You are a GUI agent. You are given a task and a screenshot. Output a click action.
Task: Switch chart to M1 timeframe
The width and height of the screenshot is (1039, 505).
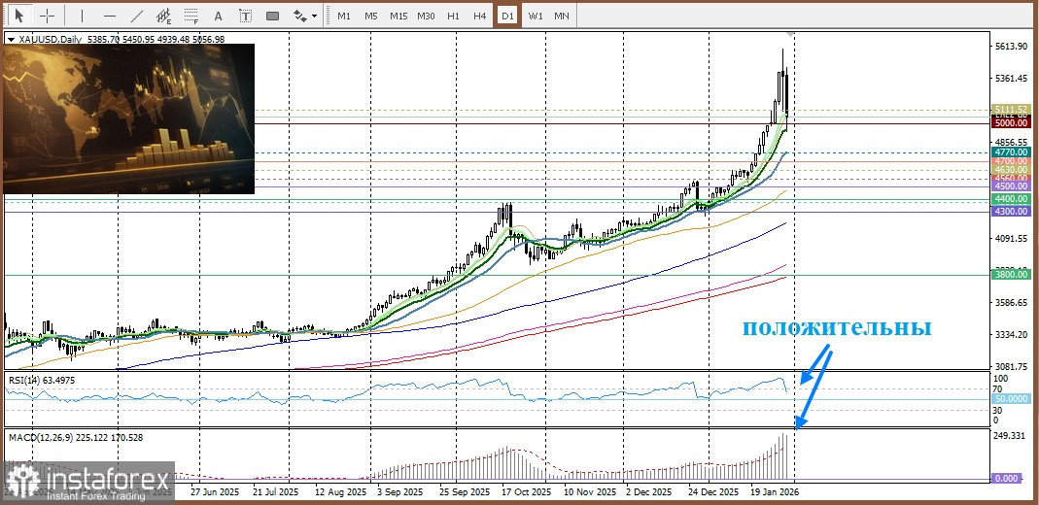click(344, 16)
